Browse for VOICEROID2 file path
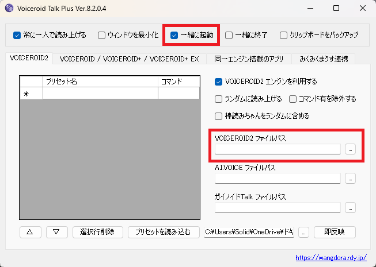Image resolution: width=376 pixels, height=267 pixels. (350, 149)
